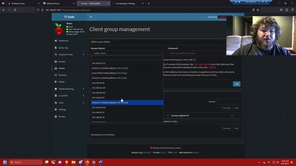
Task: Open the Brave browser taskbar icon
Action: pyautogui.click(x=67, y=162)
